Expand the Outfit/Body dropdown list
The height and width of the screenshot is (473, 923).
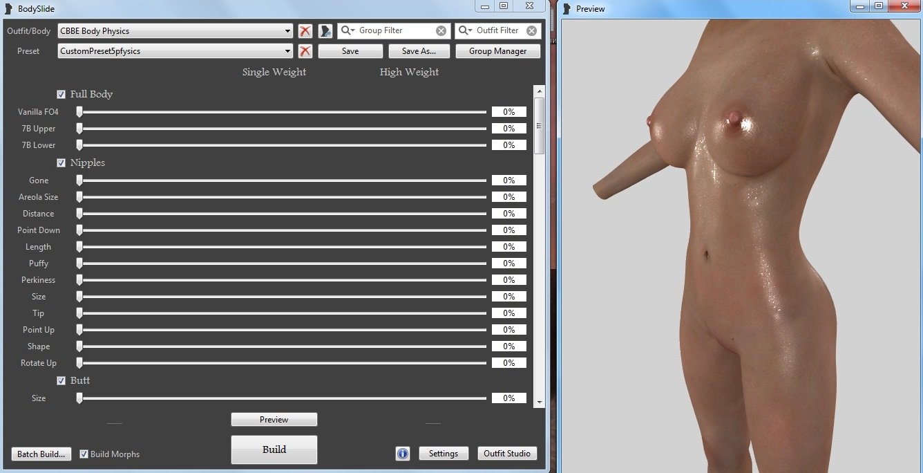288,31
